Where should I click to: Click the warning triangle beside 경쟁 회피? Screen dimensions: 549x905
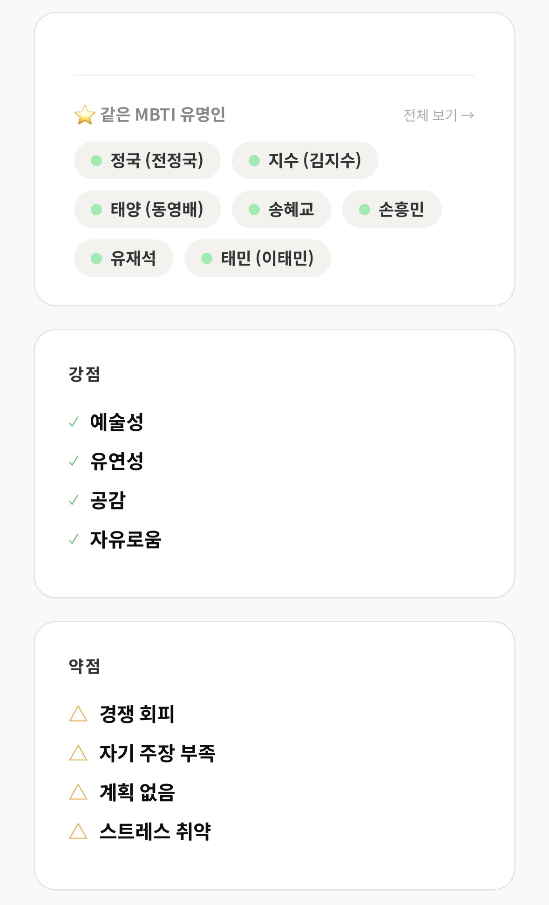[x=78, y=714]
